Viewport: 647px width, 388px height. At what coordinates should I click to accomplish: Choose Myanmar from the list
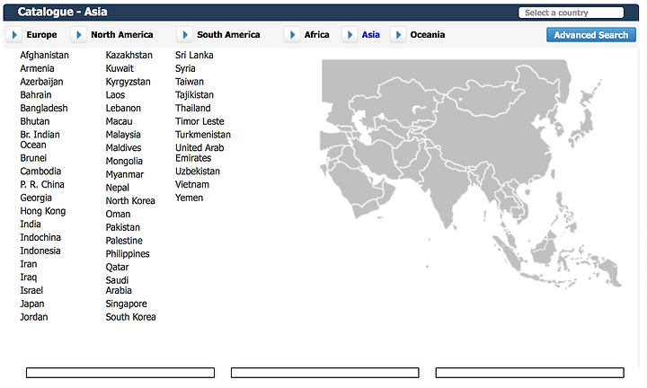click(125, 174)
